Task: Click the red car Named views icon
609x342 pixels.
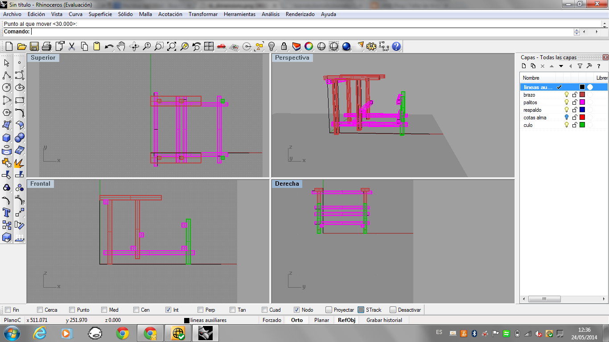Action: click(x=222, y=46)
